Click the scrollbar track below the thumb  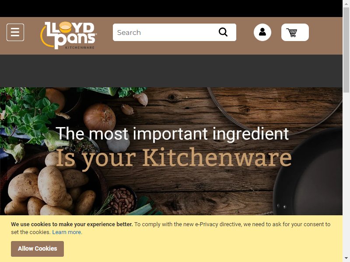pyautogui.click(x=346, y=174)
